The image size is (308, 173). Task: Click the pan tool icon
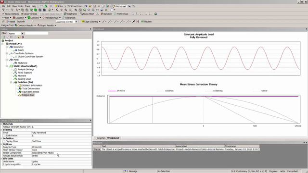click(62, 10)
